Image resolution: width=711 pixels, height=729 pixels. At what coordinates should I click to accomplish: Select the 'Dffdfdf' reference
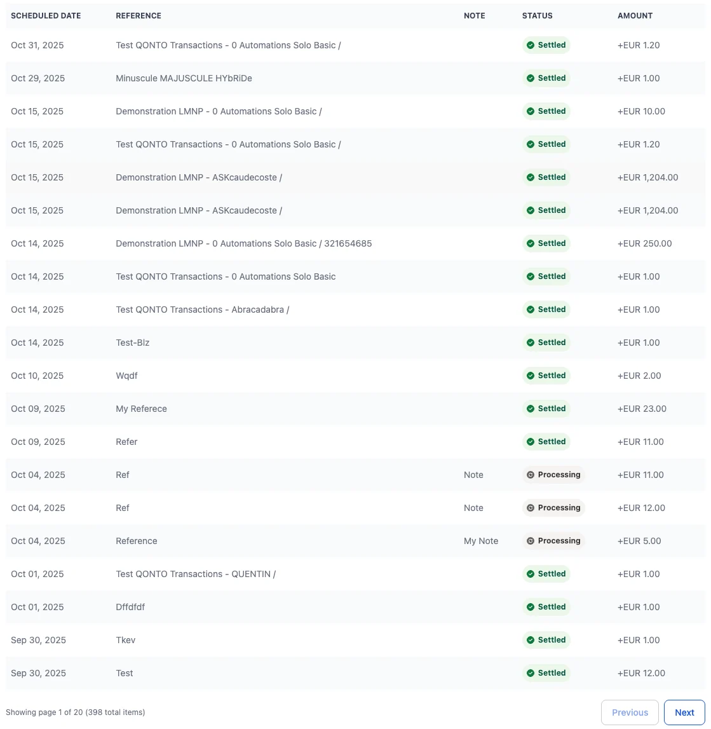click(130, 607)
